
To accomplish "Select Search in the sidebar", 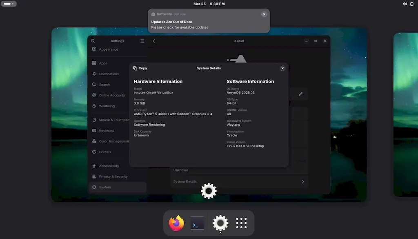I will pos(117,85).
